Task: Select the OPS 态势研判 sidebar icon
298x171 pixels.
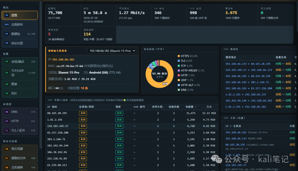Action: click(7, 25)
